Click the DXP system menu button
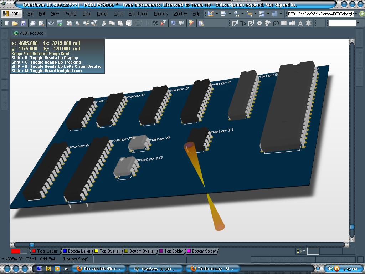 point(11,14)
